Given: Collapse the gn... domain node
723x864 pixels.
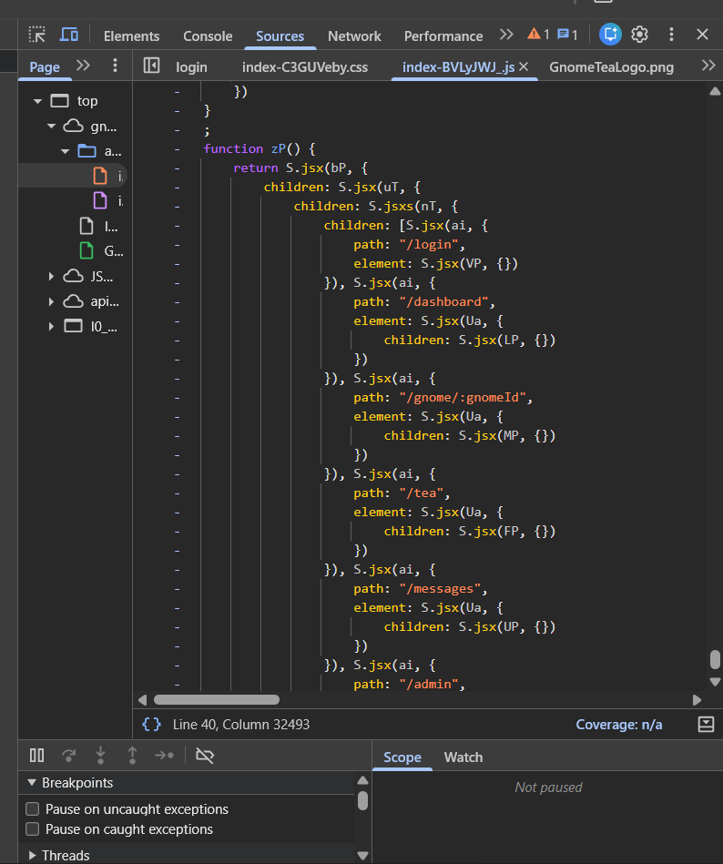Looking at the screenshot, I should tap(51, 127).
